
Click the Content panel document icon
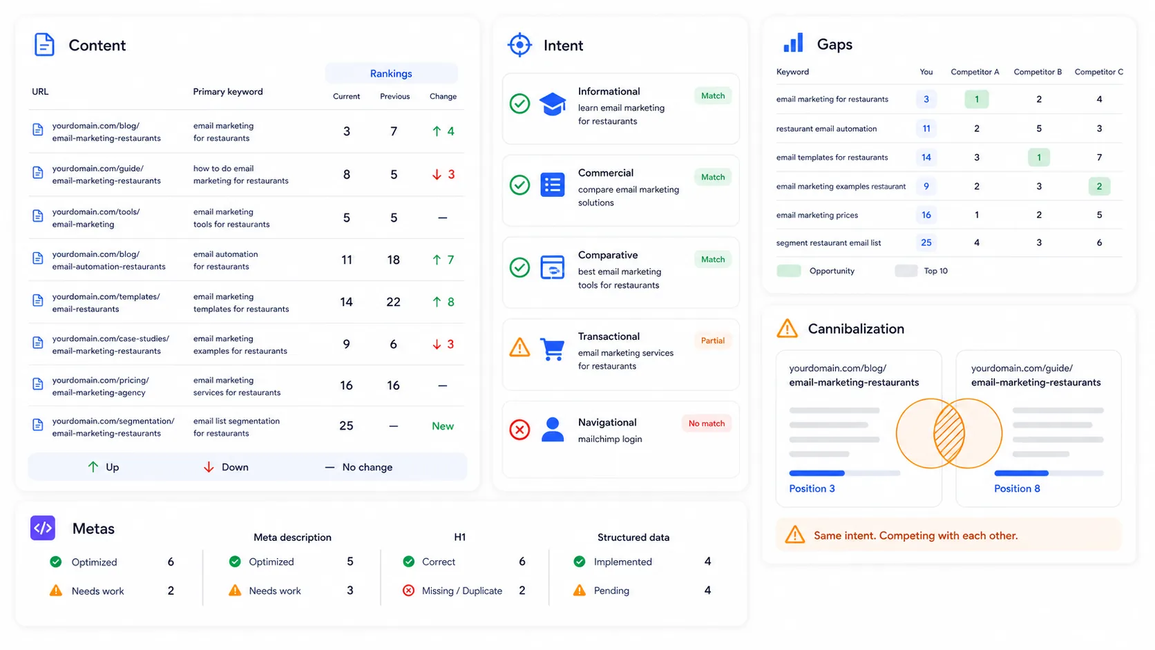[44, 45]
